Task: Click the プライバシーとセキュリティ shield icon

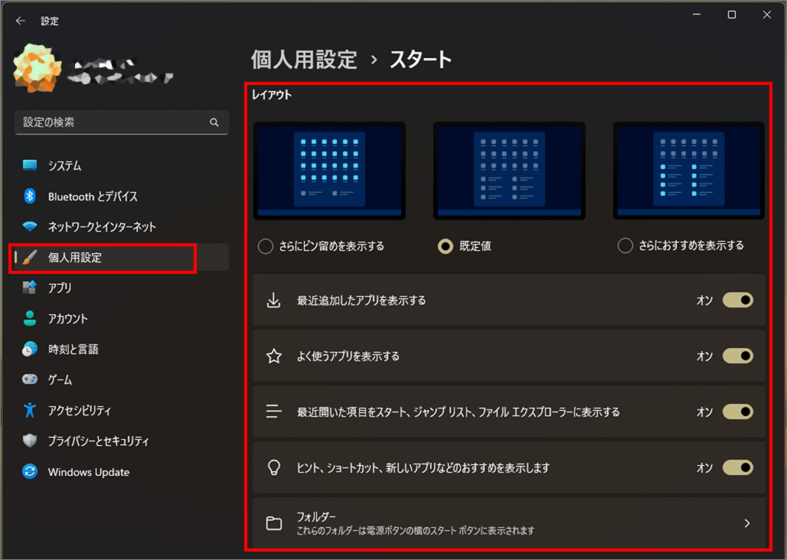Action: tap(30, 441)
